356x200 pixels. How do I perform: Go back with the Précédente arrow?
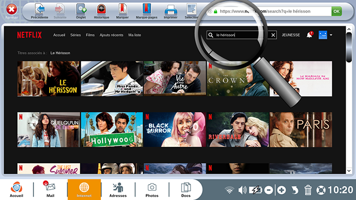pos(39,9)
